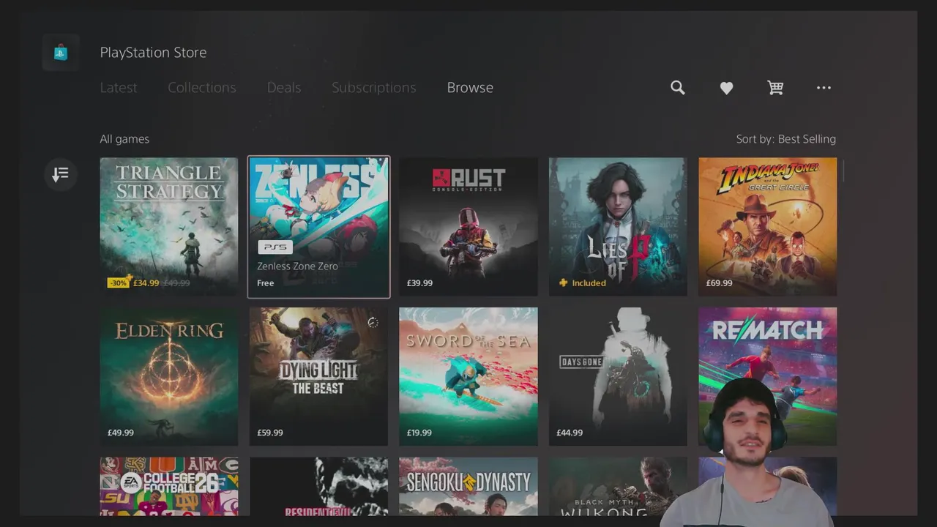The height and width of the screenshot is (527, 937).
Task: Open the Sengoku Dynasty game tile
Action: pos(468,486)
